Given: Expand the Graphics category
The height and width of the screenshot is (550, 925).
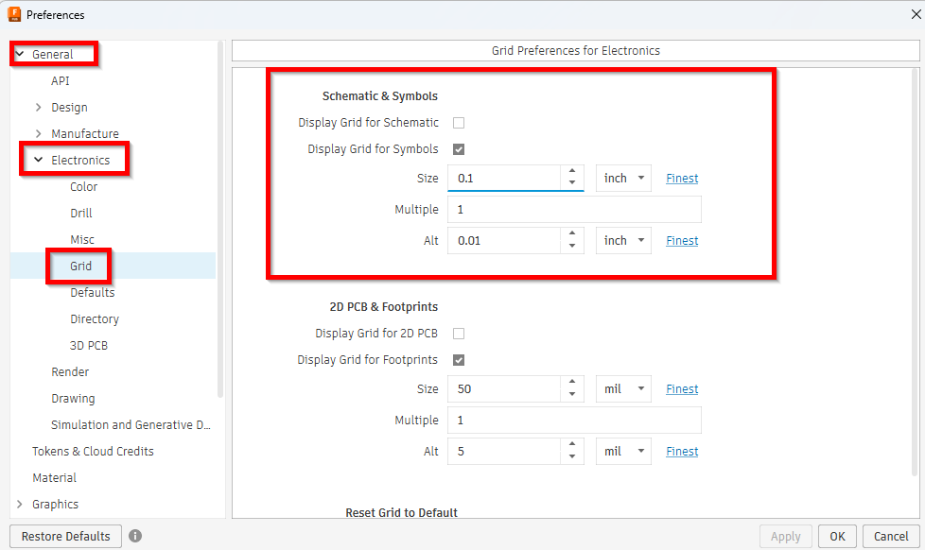Looking at the screenshot, I should coord(19,504).
